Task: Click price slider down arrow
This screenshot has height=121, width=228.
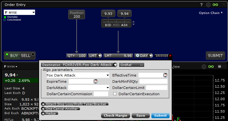Action: click(134, 24)
